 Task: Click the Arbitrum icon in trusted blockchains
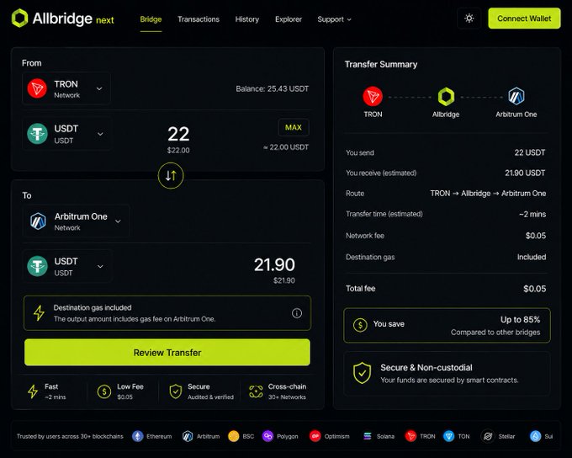coord(188,436)
